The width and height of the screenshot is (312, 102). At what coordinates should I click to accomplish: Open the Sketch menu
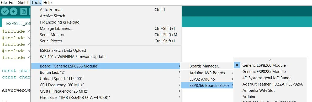[x=23, y=3]
